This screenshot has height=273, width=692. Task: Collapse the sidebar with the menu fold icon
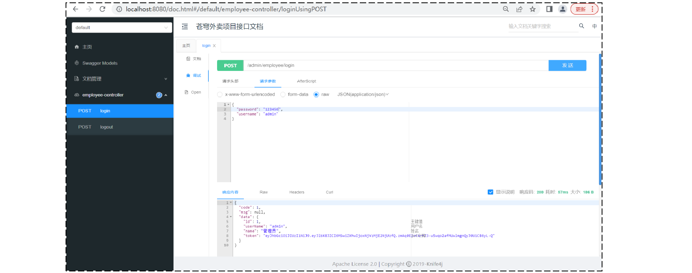185,27
